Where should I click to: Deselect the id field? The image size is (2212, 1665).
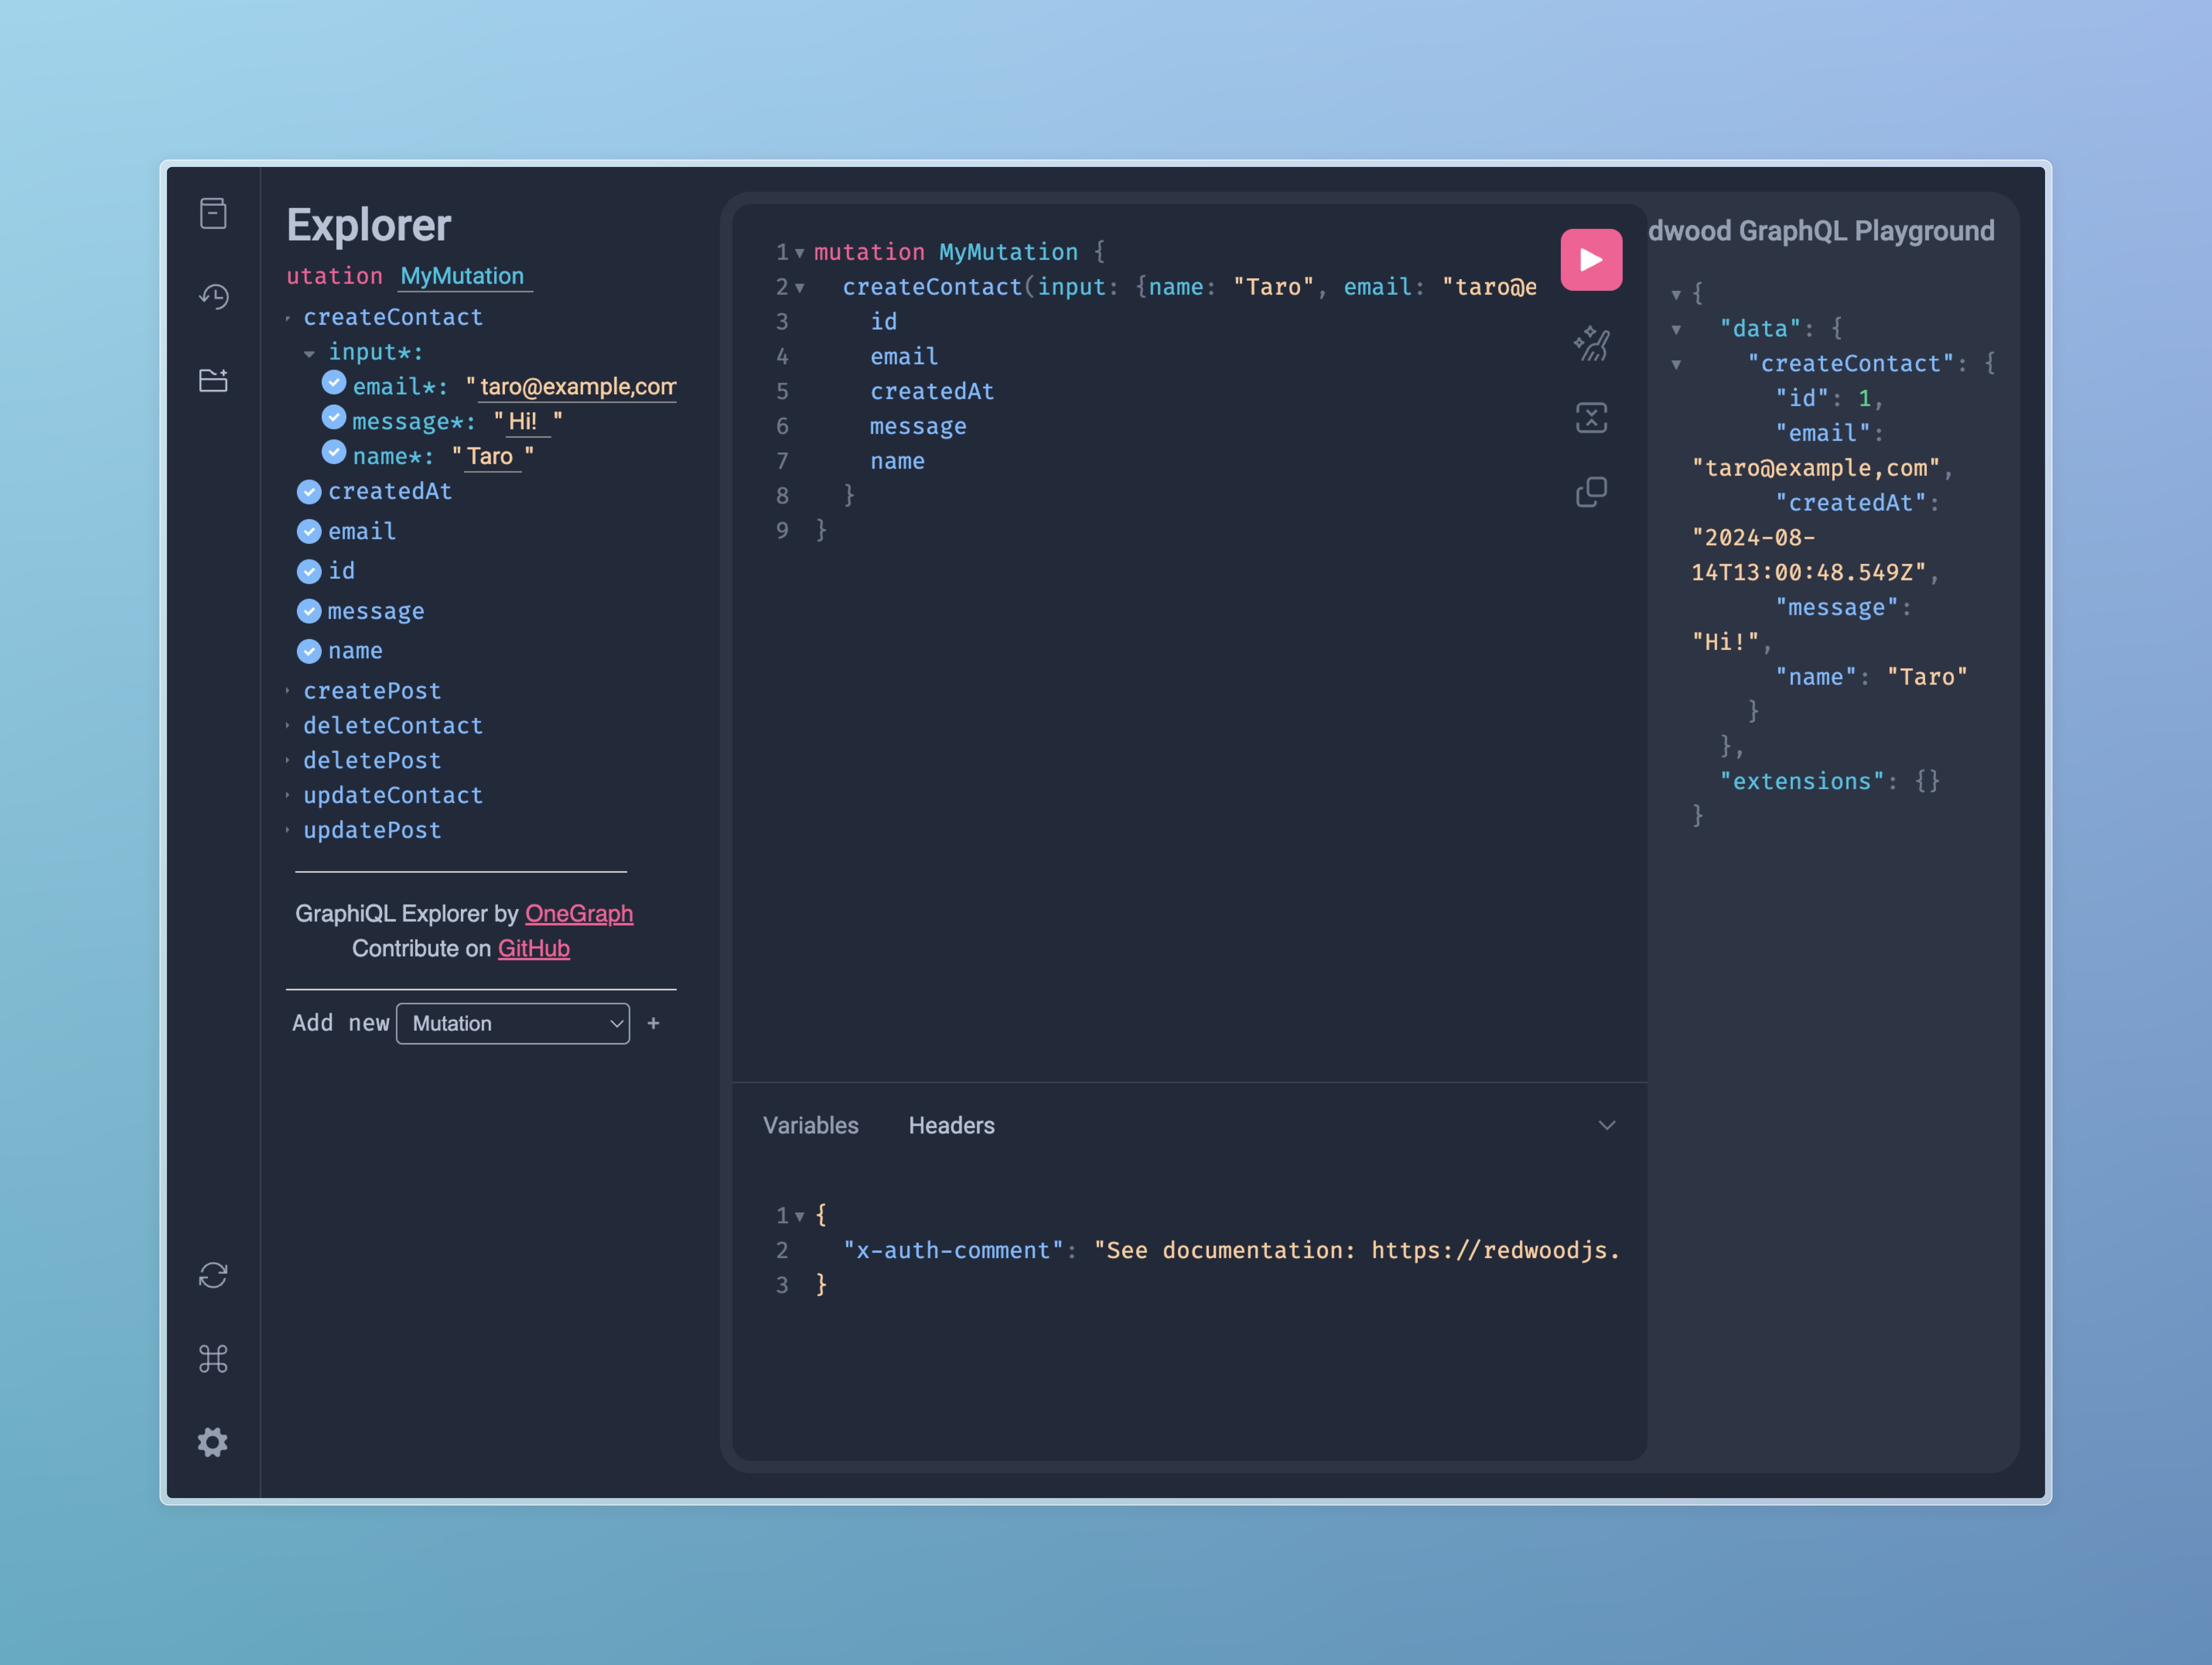pos(309,571)
